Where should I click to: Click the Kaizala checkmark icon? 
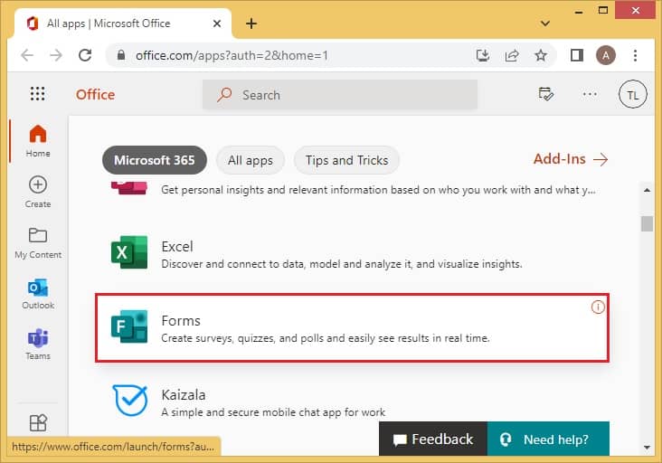(130, 400)
